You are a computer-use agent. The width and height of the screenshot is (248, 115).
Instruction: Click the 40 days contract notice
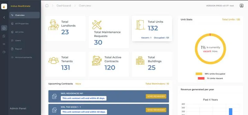coord(84,112)
